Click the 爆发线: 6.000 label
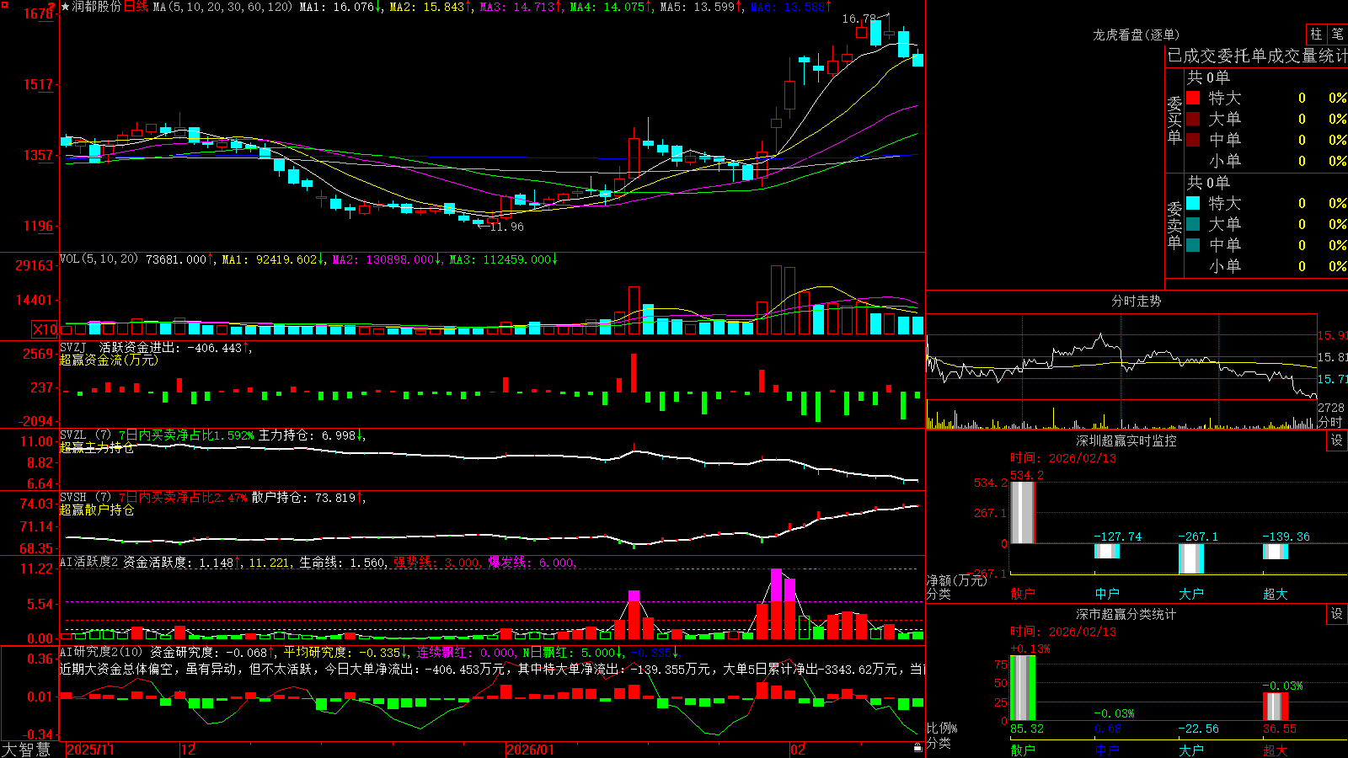The height and width of the screenshot is (758, 1348). [531, 562]
